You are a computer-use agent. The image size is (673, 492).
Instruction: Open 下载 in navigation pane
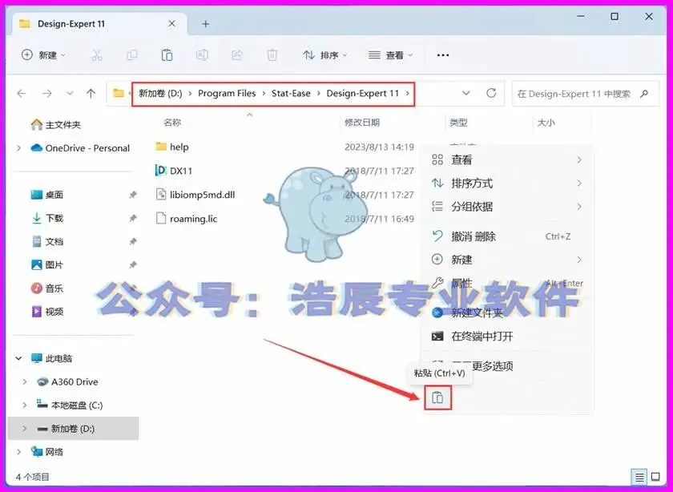point(47,218)
